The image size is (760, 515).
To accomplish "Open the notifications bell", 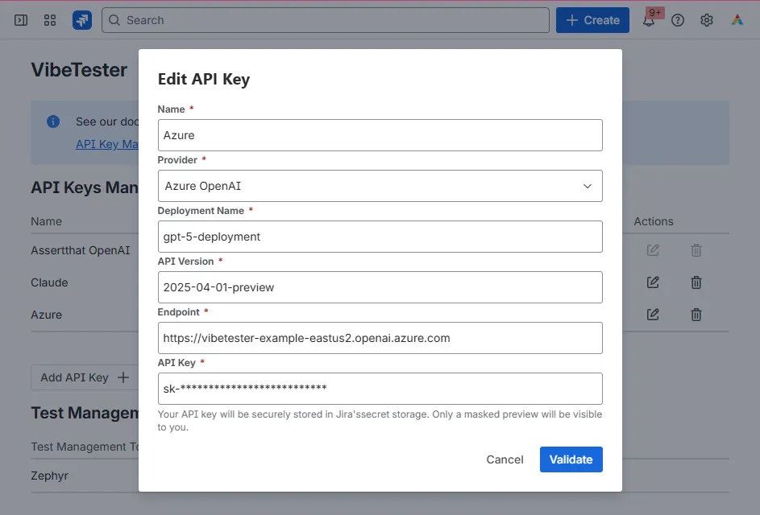I will [649, 20].
